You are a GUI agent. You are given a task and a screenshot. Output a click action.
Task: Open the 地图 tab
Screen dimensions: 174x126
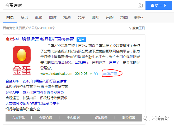pos(124,18)
